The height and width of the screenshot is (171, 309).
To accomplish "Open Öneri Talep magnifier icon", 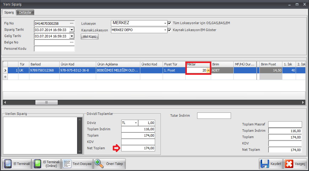I will [99, 164].
